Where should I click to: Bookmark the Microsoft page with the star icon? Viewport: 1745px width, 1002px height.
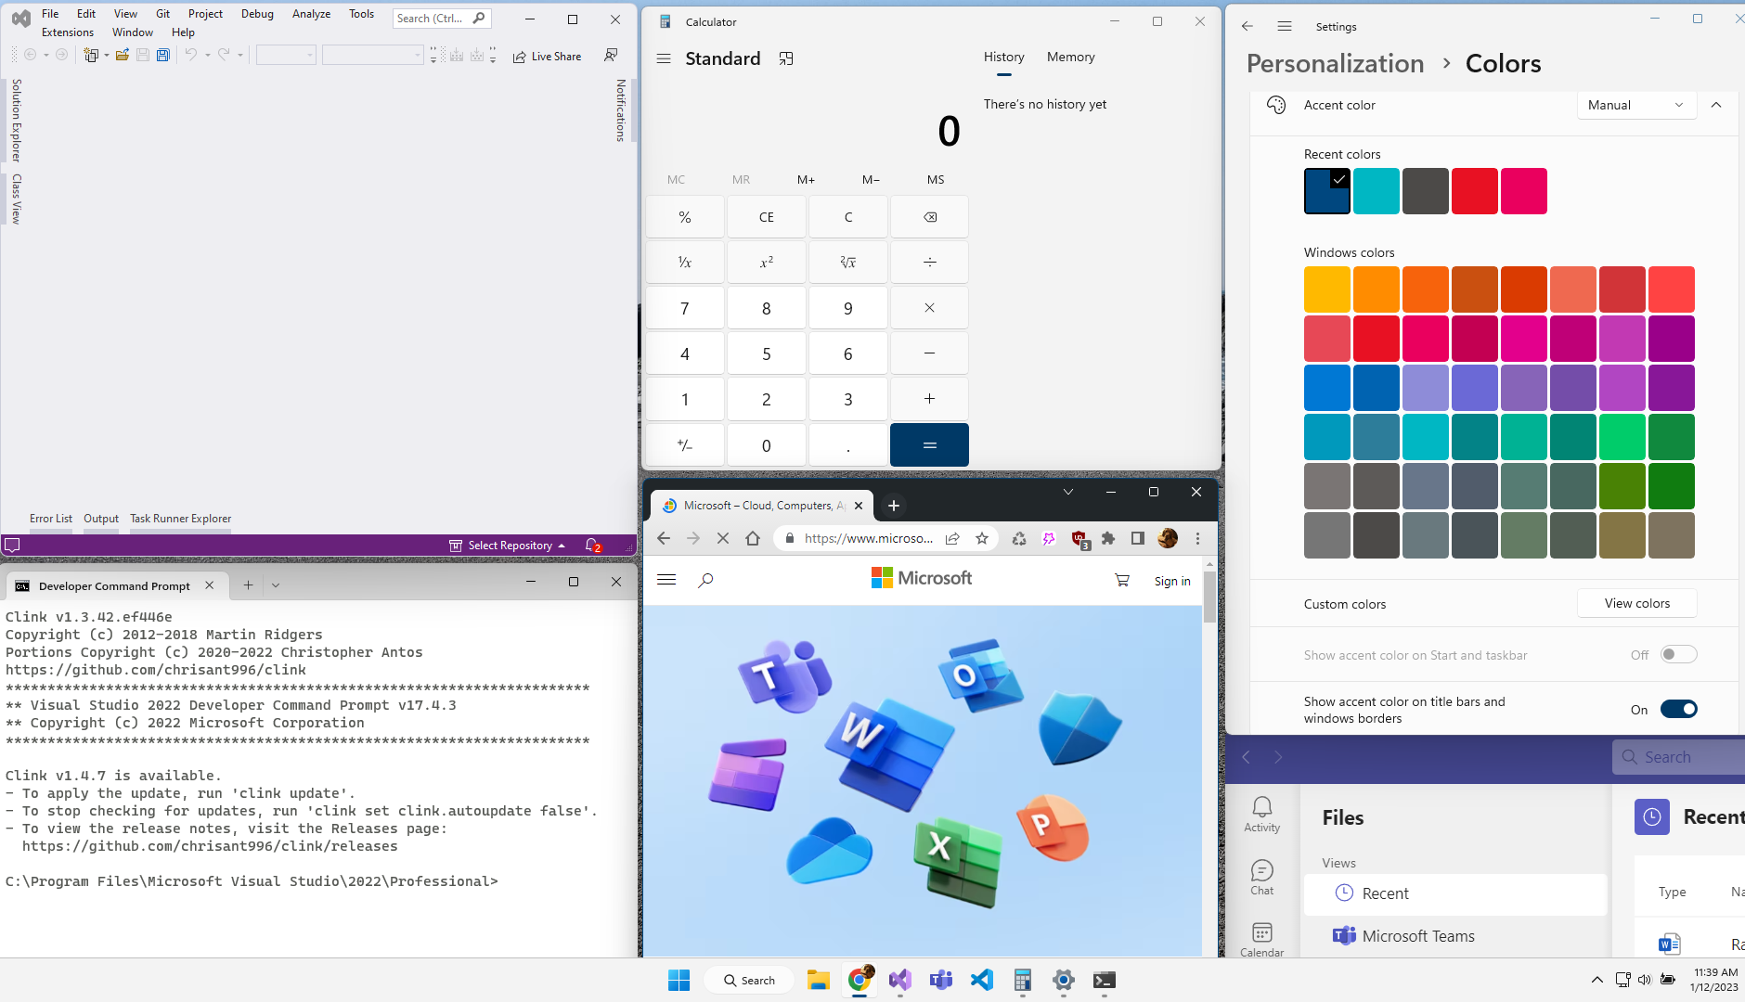click(x=981, y=538)
